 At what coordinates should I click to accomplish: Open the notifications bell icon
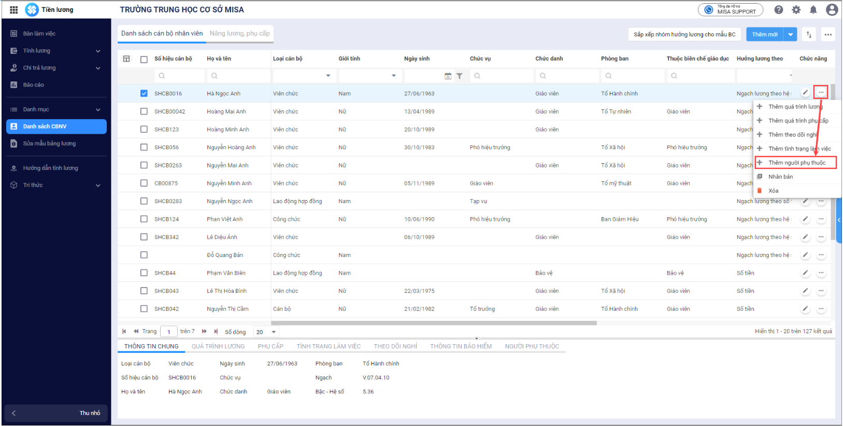[x=813, y=10]
